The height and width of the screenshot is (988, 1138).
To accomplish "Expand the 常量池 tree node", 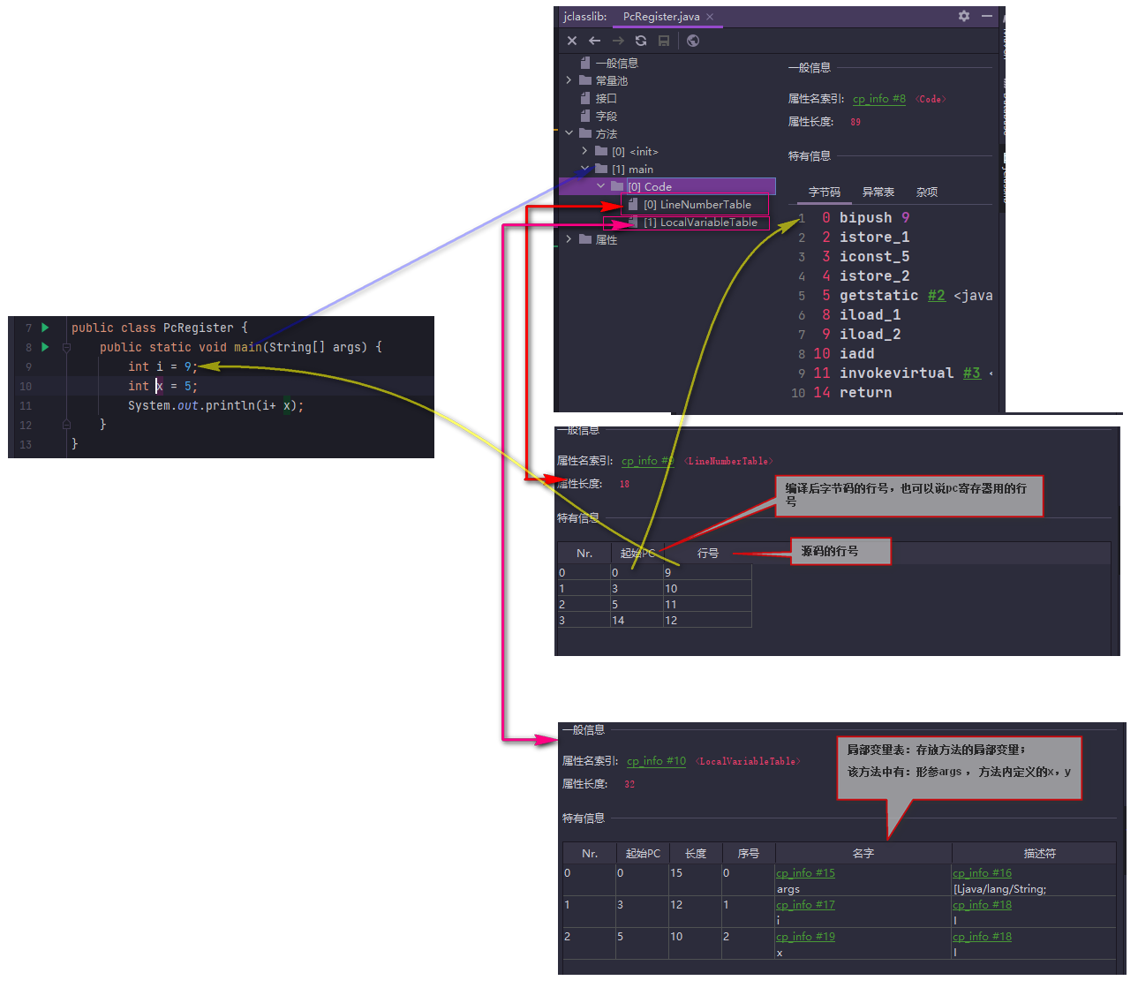I will (x=569, y=80).
